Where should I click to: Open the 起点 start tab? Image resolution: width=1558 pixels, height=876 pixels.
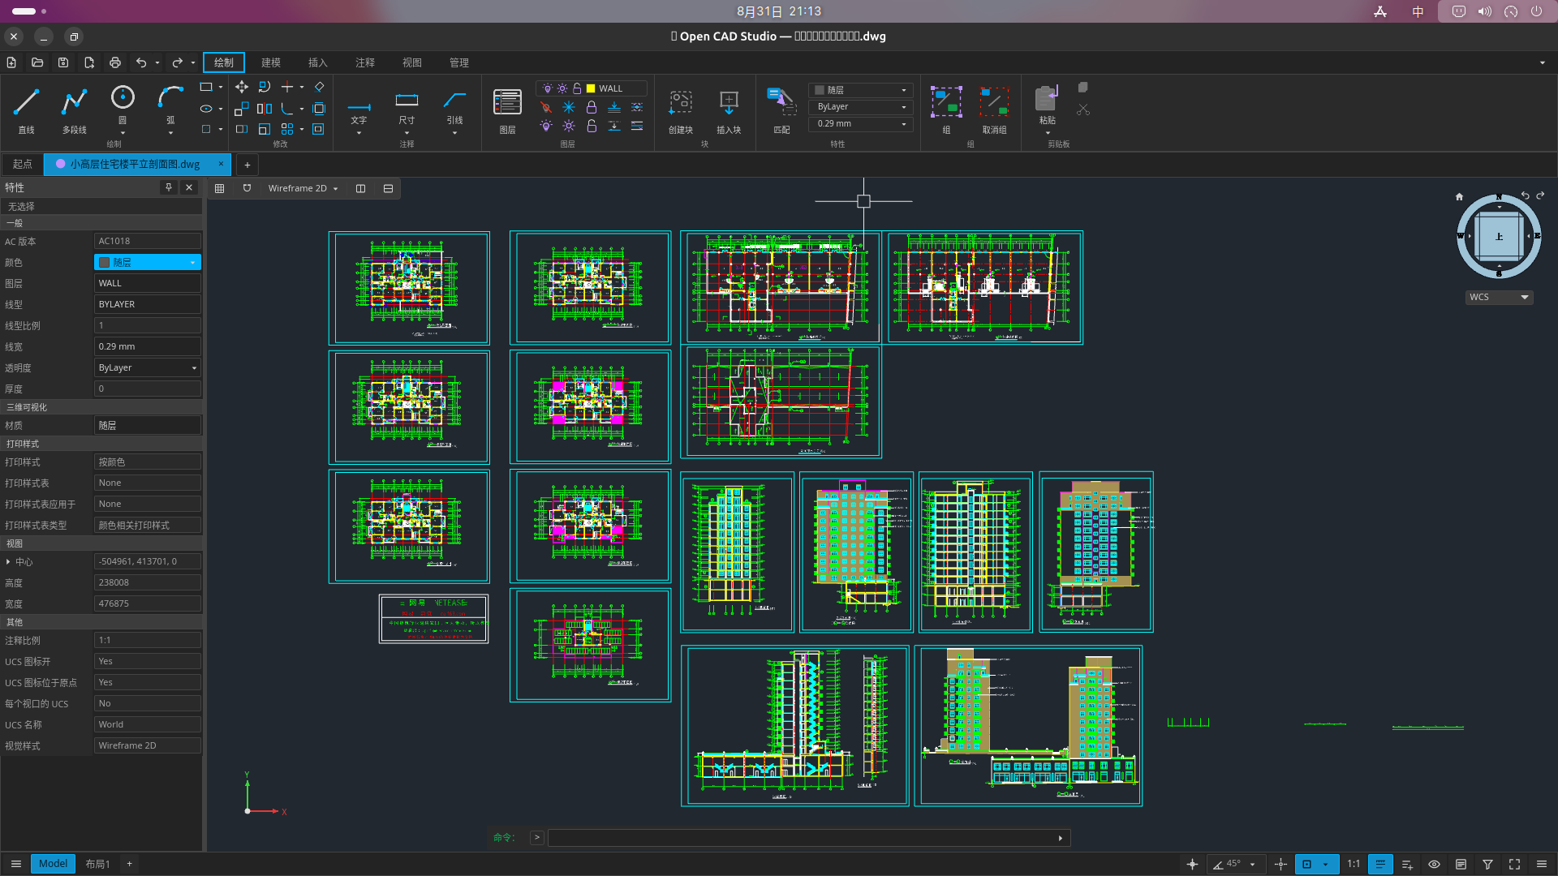tap(23, 164)
